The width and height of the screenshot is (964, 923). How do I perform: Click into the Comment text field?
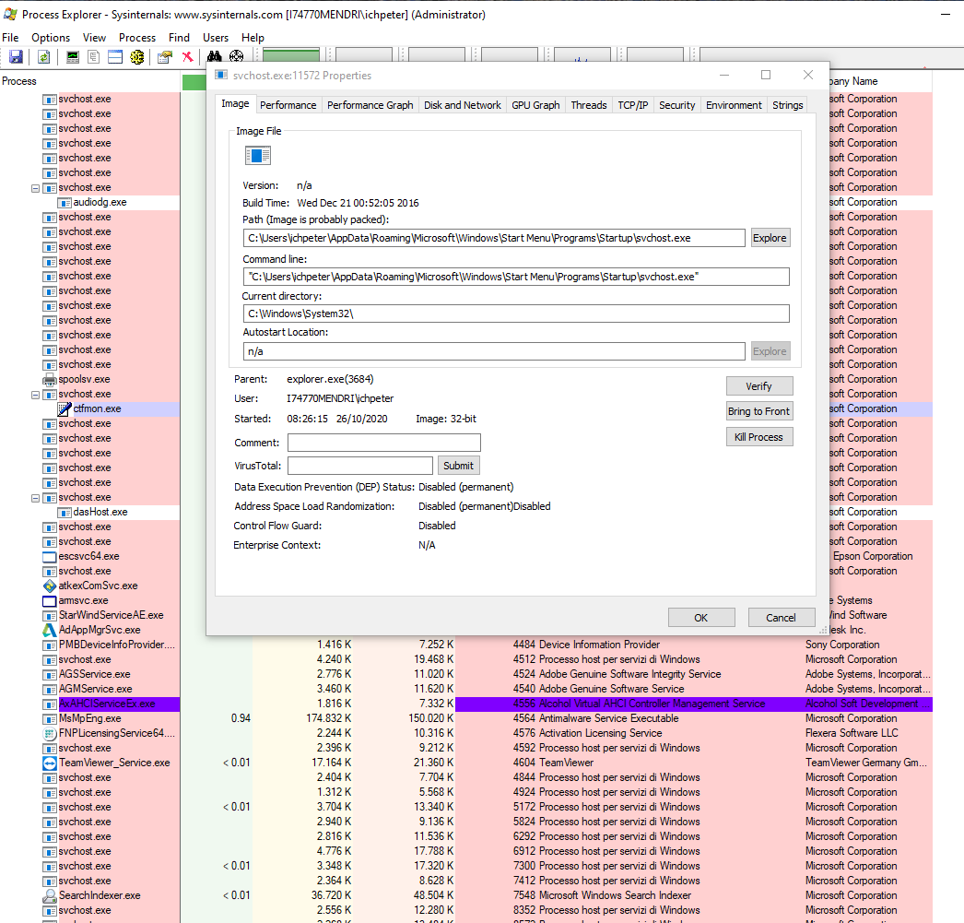(384, 443)
